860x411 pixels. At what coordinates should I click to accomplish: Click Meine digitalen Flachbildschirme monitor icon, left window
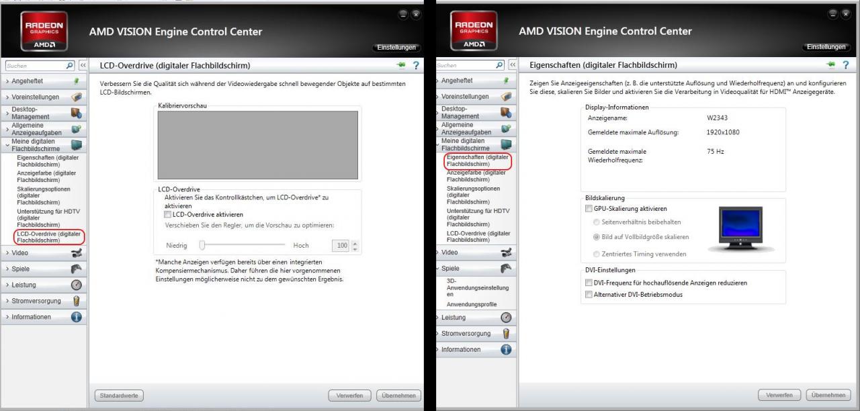click(x=76, y=144)
